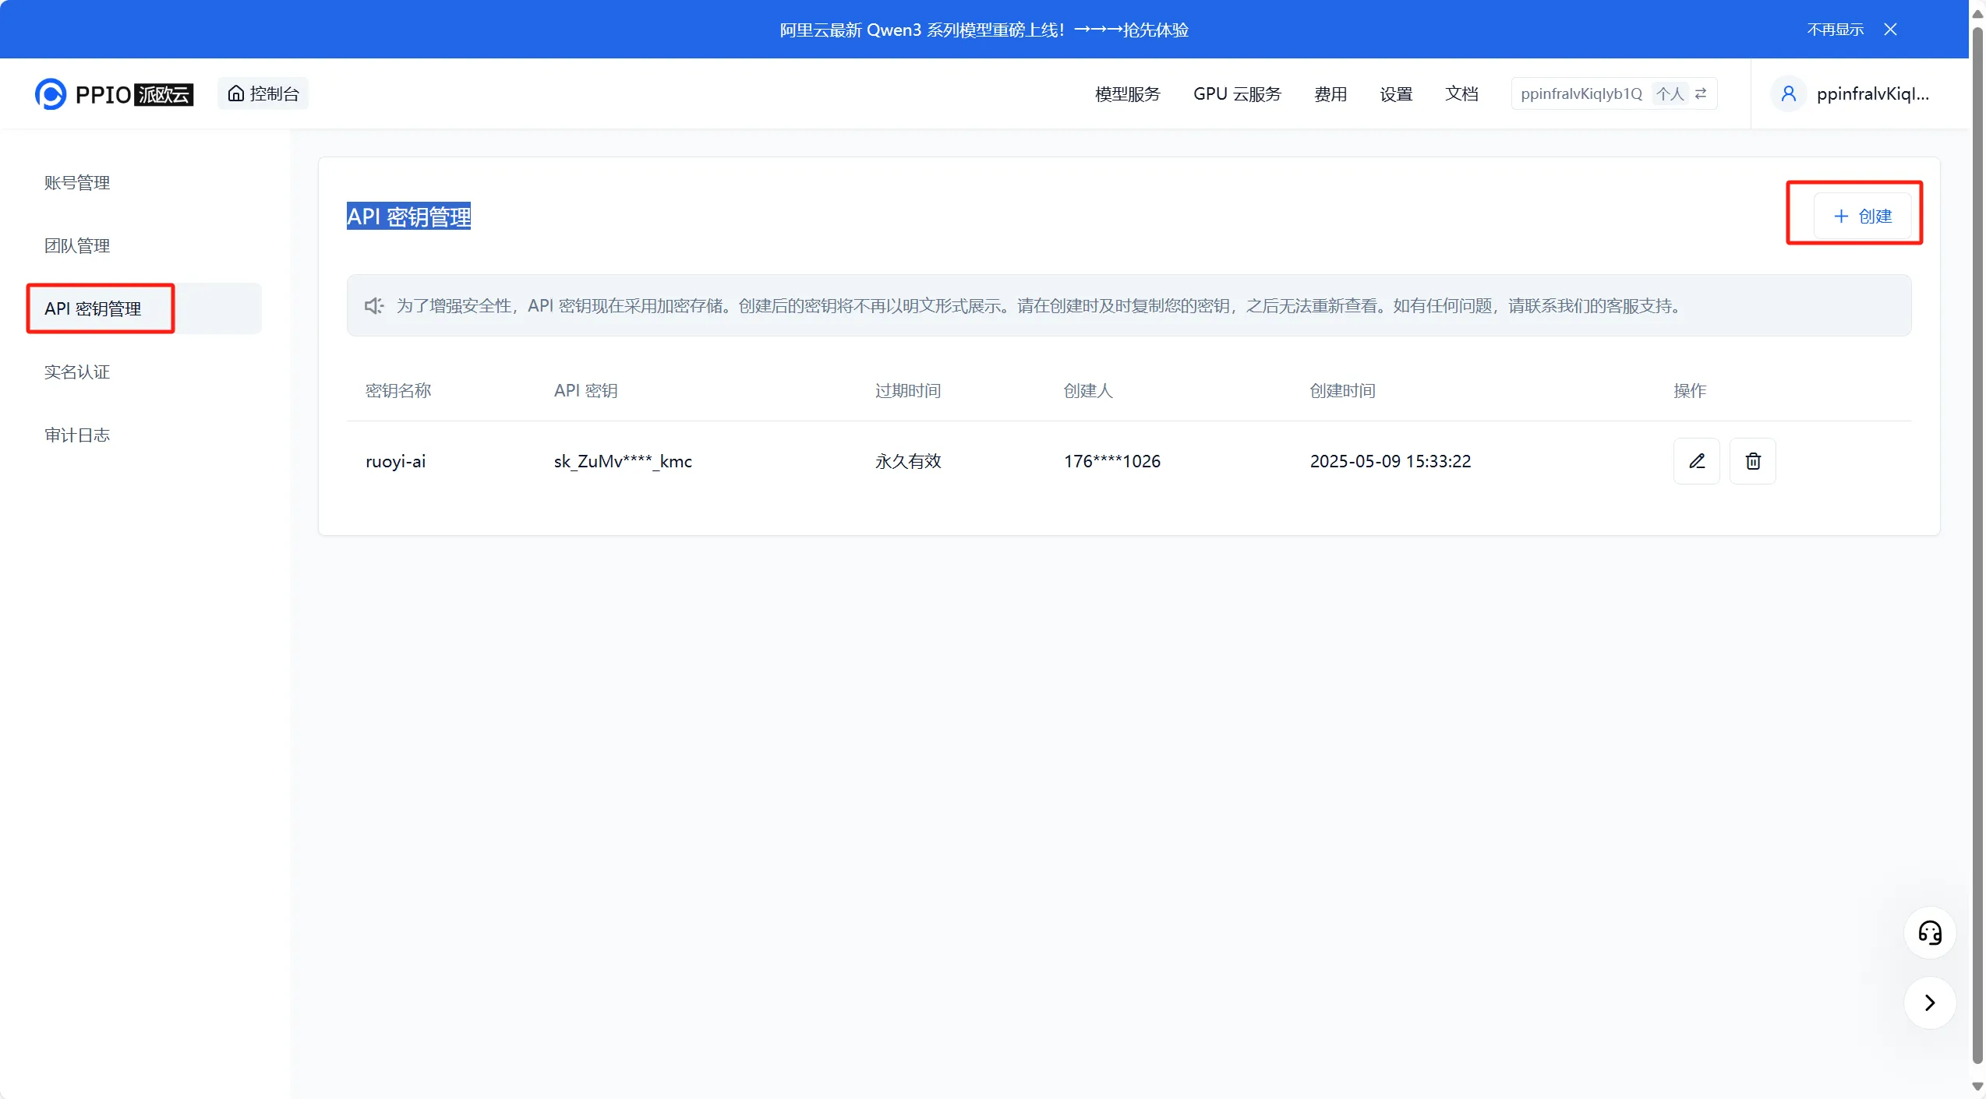Click the Qwen3 抢先体验 banner link
This screenshot has height=1099, width=1986.
click(984, 30)
